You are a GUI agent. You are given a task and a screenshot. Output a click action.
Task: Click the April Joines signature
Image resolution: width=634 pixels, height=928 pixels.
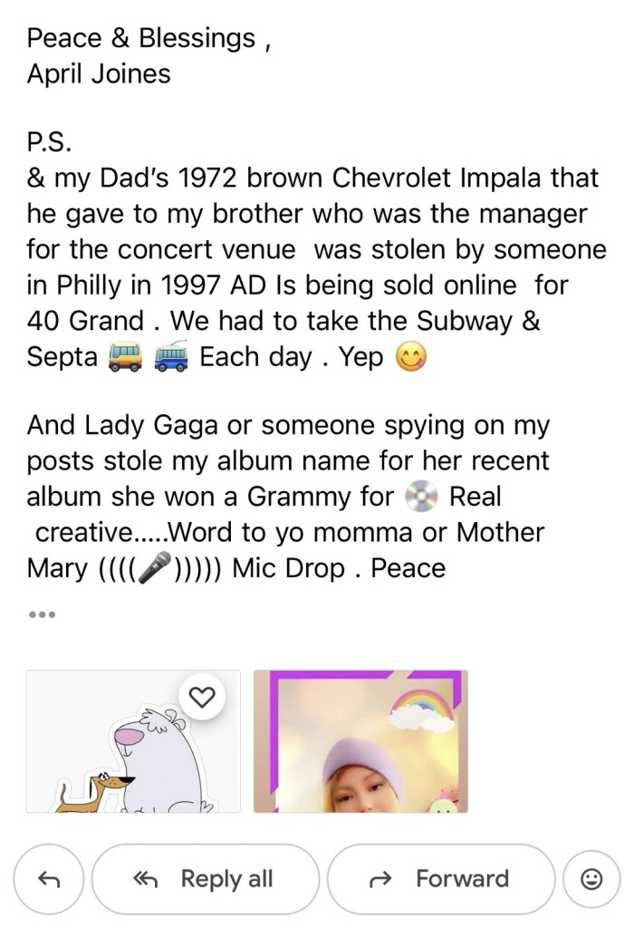[99, 73]
